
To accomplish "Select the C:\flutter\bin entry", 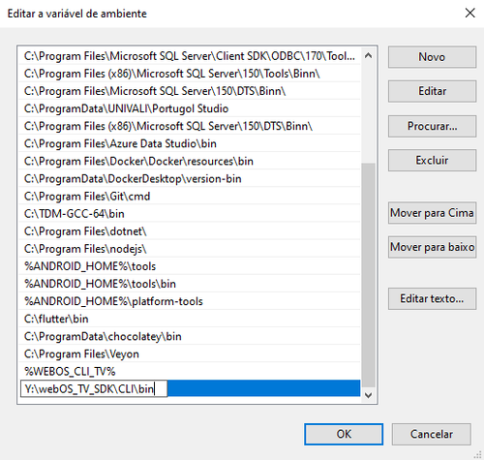I will [190, 319].
